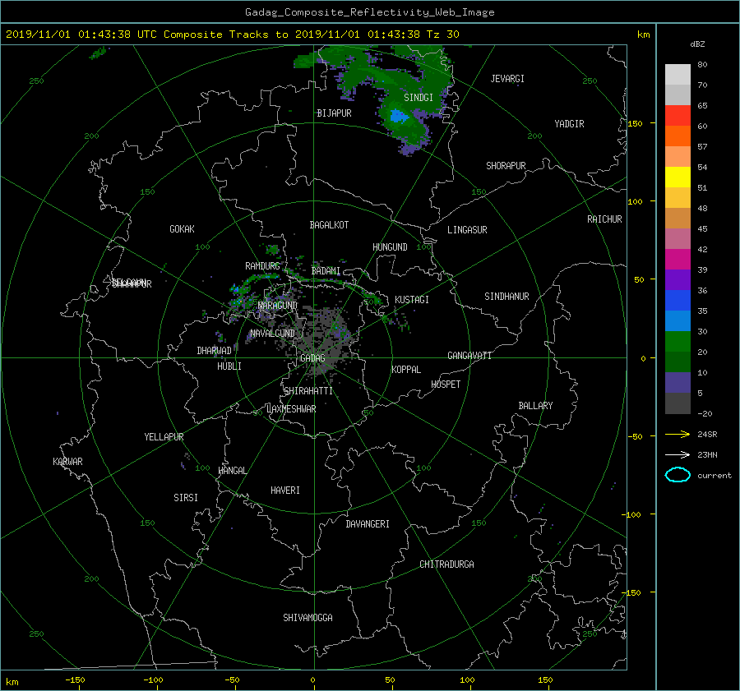Click the NARAGUND label
Image resolution: width=740 pixels, height=691 pixels.
pos(278,306)
